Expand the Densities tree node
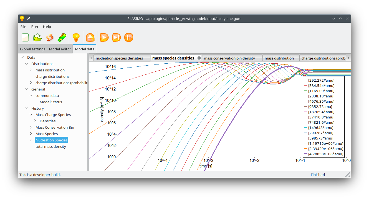The width and height of the screenshot is (369, 199). click(x=35, y=121)
